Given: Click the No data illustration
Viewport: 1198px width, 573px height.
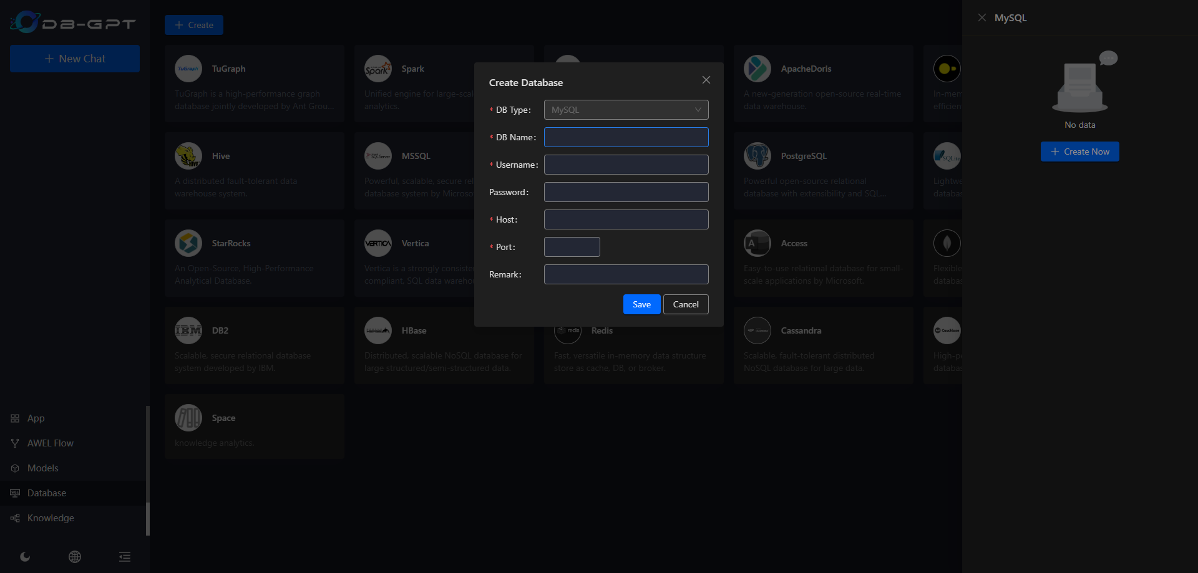Looking at the screenshot, I should coord(1084,82).
